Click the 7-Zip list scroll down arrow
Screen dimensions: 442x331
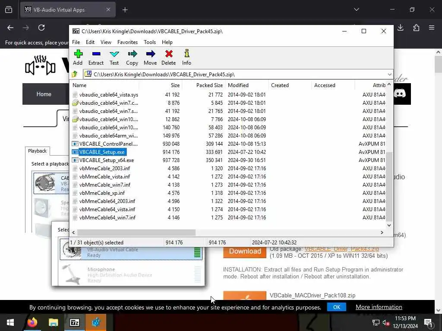pyautogui.click(x=389, y=225)
